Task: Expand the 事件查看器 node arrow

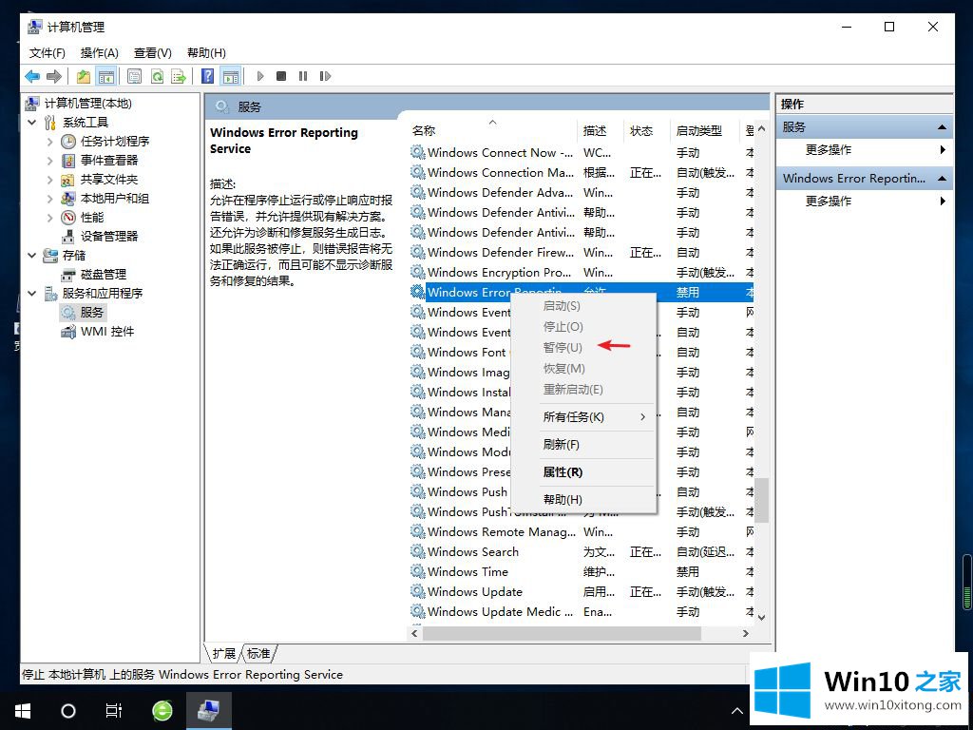Action: pos(50,161)
